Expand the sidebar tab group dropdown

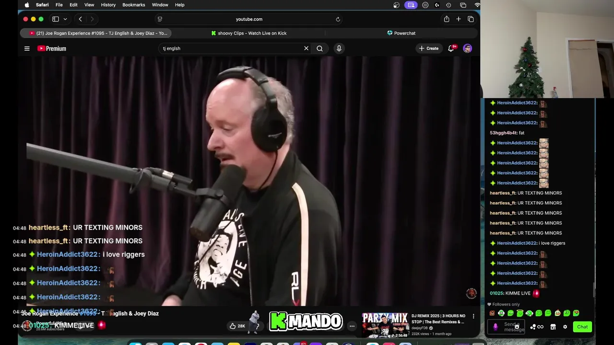[65, 19]
